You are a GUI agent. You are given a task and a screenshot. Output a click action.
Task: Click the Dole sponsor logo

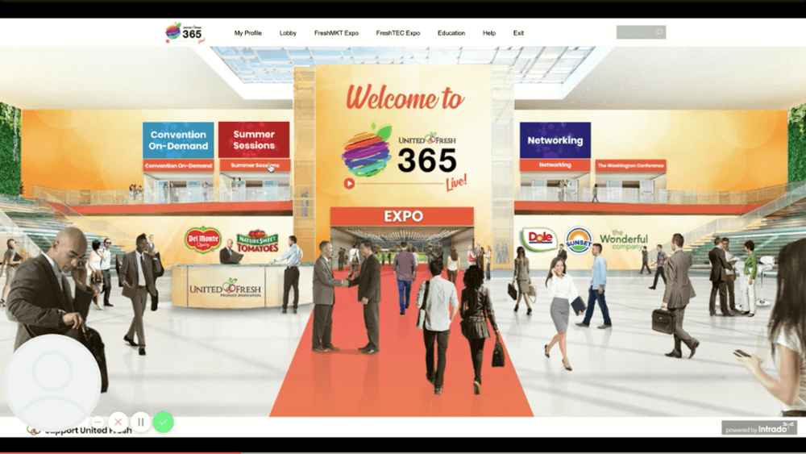[x=539, y=239]
